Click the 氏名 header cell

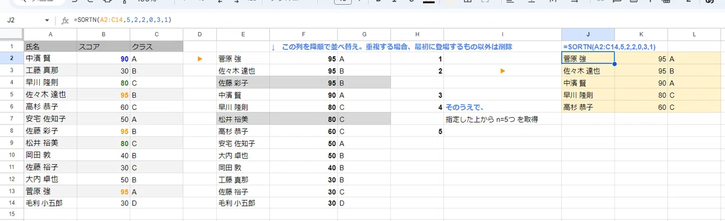[x=50, y=46]
